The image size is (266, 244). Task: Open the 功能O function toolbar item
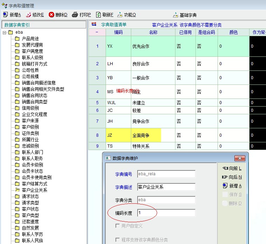click(120, 15)
